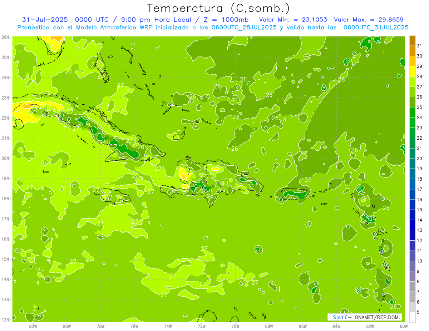Click the date text "31-Jul-2025"
The image size is (429, 331).
pyautogui.click(x=45, y=20)
